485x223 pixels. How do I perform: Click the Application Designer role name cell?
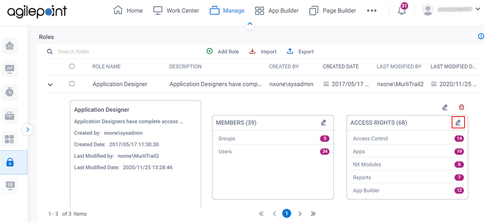[x=120, y=84]
